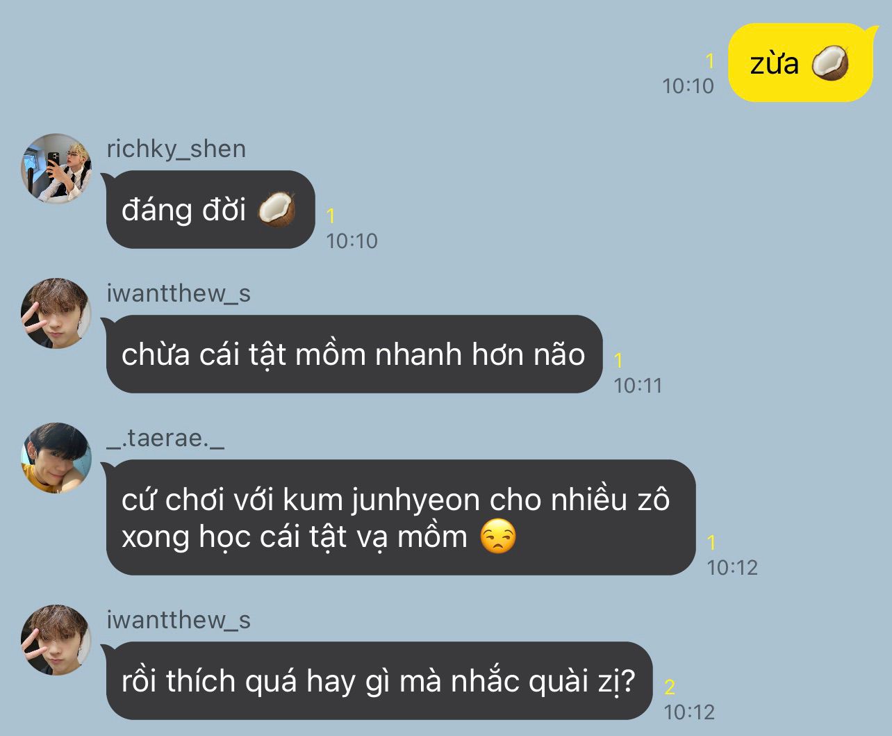The width and height of the screenshot is (892, 736).
Task: Tap the unread count '2' by the last message
Action: pyautogui.click(x=670, y=687)
